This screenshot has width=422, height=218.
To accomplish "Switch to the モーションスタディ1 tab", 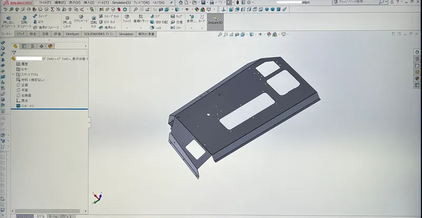I will click(x=60, y=216).
